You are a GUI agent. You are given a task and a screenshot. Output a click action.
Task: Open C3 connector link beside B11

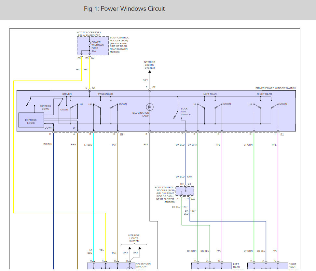point(189,184)
